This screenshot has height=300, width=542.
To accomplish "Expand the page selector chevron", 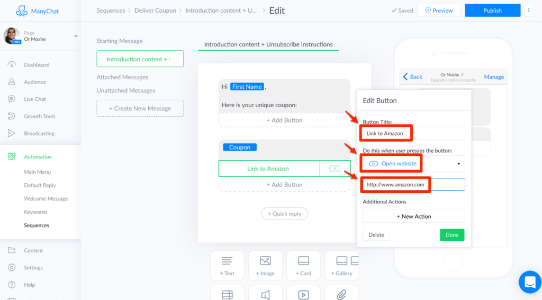I will pyautogui.click(x=76, y=36).
